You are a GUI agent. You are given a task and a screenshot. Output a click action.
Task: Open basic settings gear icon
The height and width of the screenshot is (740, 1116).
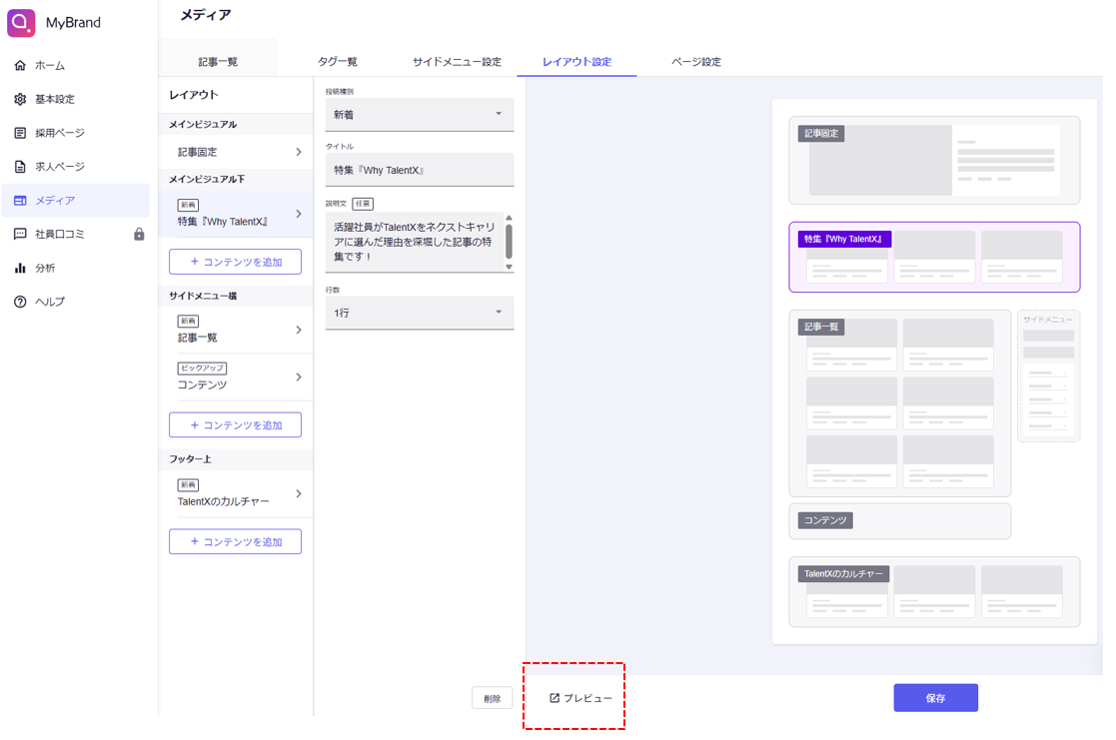(20, 100)
